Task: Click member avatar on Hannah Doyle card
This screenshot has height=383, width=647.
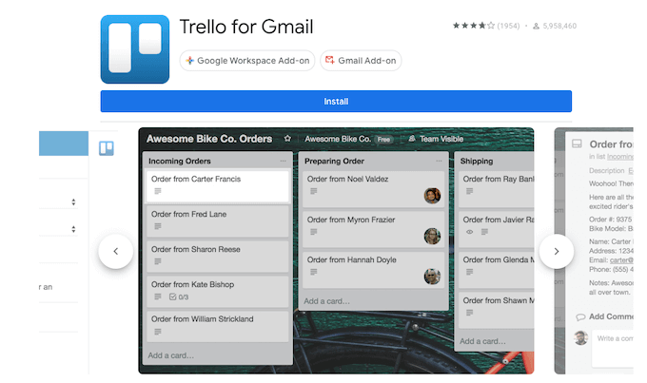Action: 432,277
